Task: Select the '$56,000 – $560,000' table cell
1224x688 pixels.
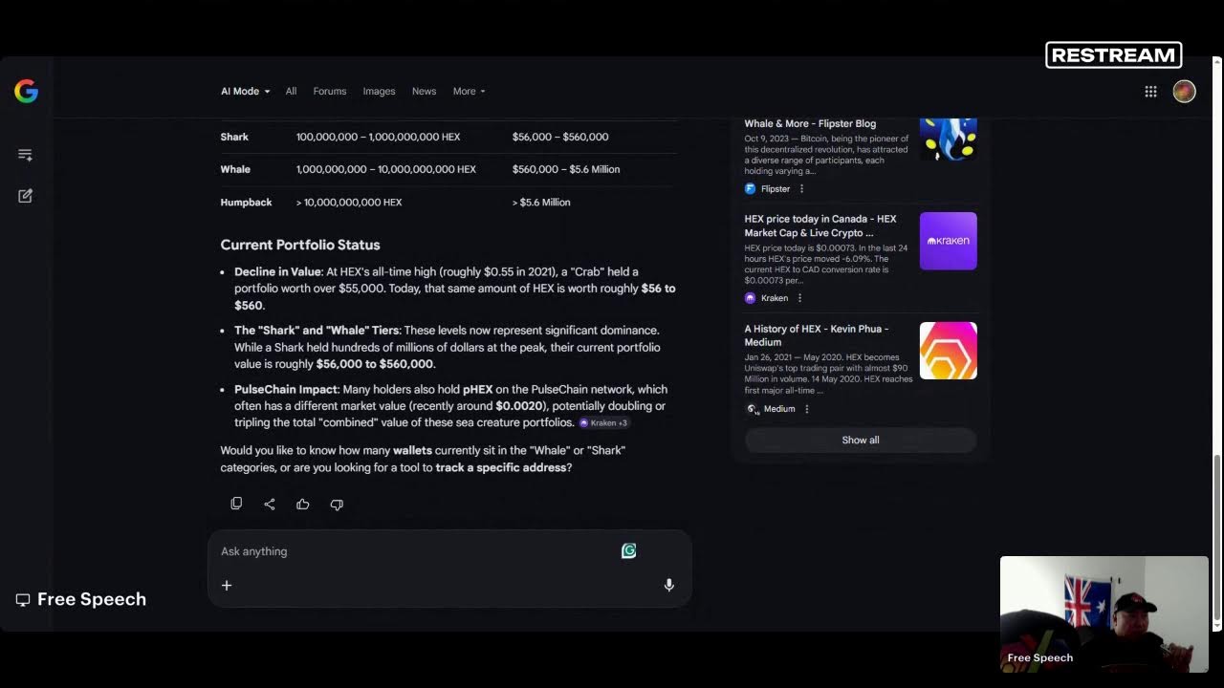Action: coord(560,137)
